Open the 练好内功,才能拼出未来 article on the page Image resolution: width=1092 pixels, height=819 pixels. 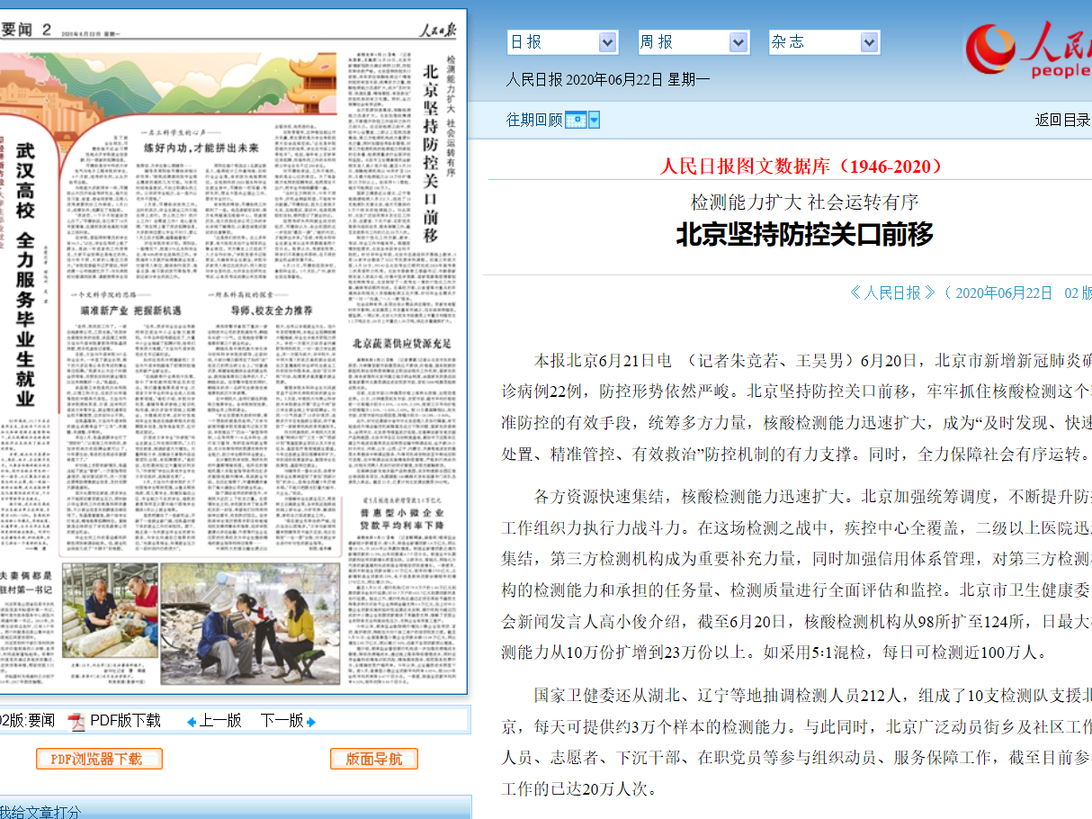point(201,147)
